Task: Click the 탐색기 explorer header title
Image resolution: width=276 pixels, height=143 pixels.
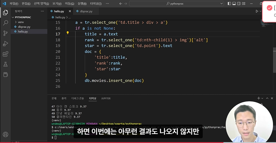Action: point(18,11)
